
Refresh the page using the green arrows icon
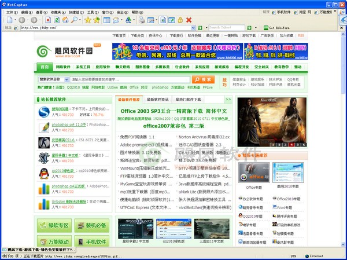[x=57, y=20]
